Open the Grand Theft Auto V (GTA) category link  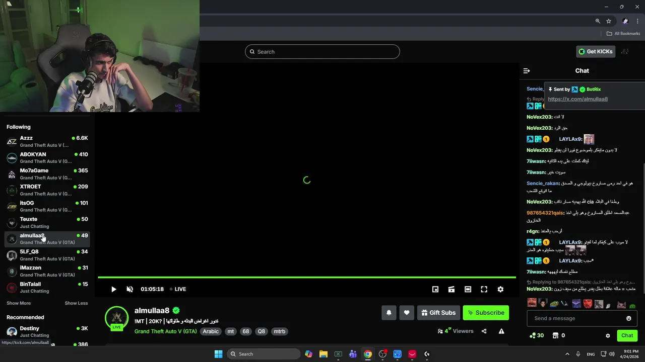165,331
